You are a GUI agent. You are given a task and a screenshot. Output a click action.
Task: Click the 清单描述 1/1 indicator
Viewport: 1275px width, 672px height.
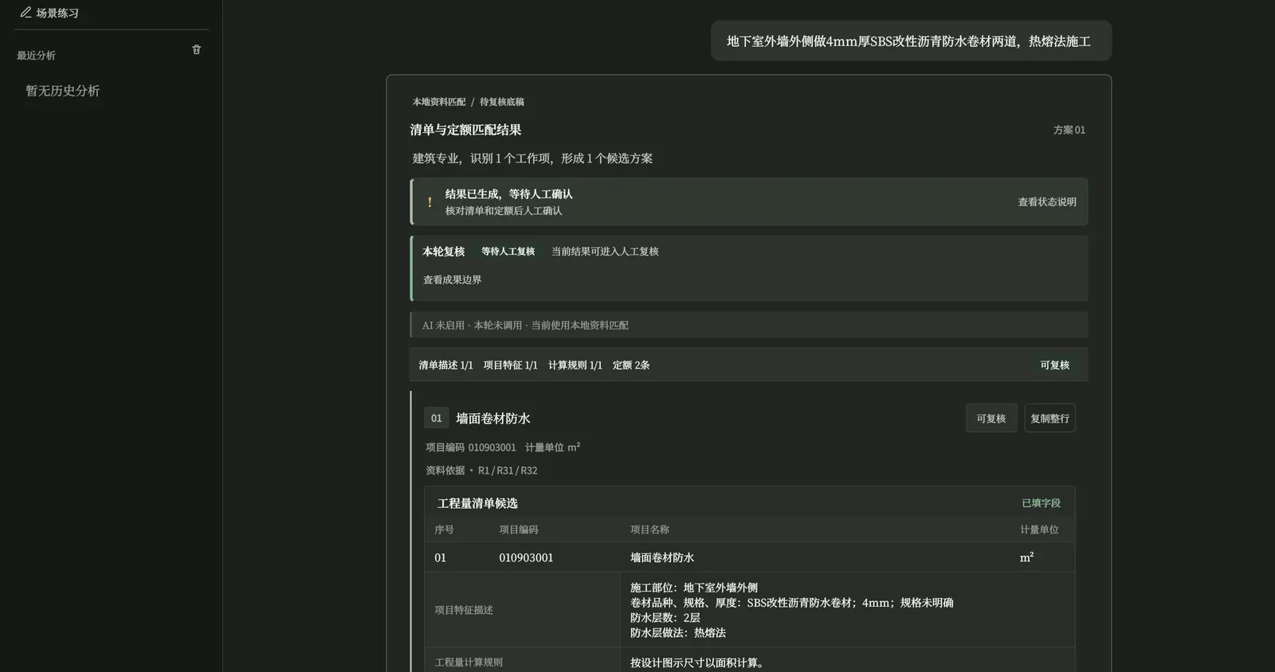click(445, 365)
